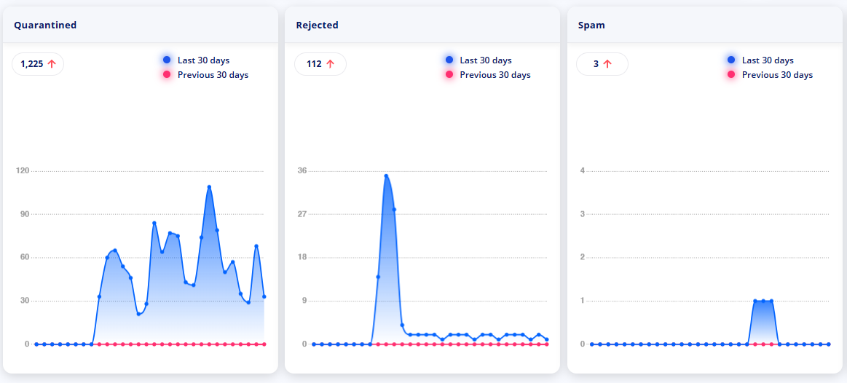847x383 pixels.
Task: Click the Quarantined 1,225 count badge
Action: tap(38, 64)
